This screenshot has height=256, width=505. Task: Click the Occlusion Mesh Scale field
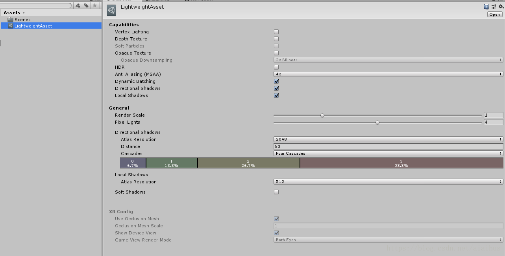388,226
